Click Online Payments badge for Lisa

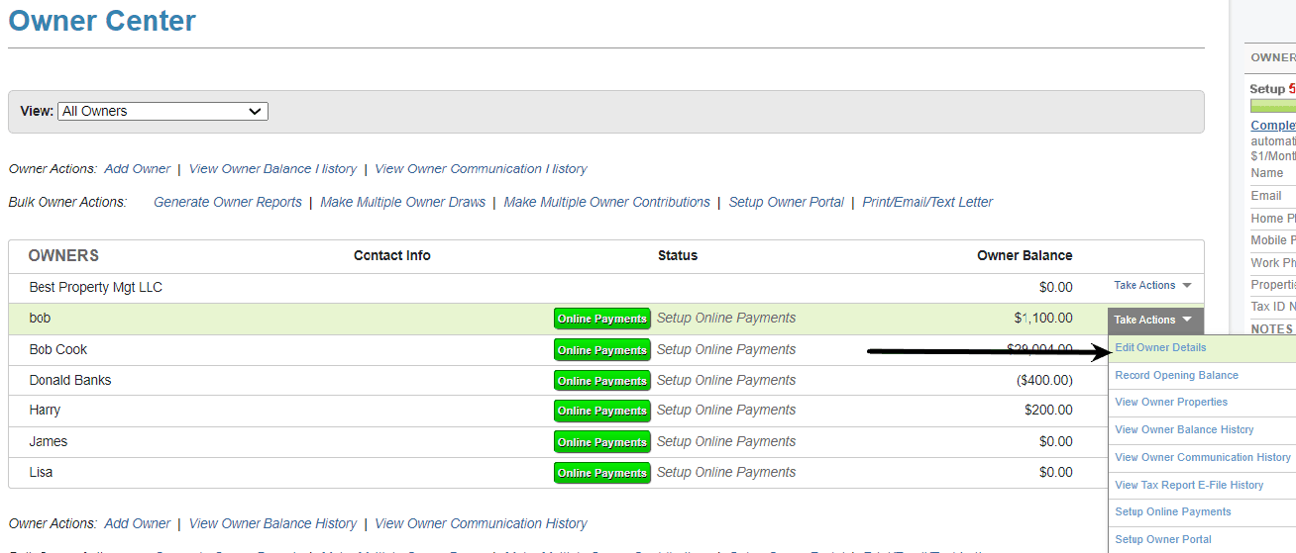click(601, 473)
